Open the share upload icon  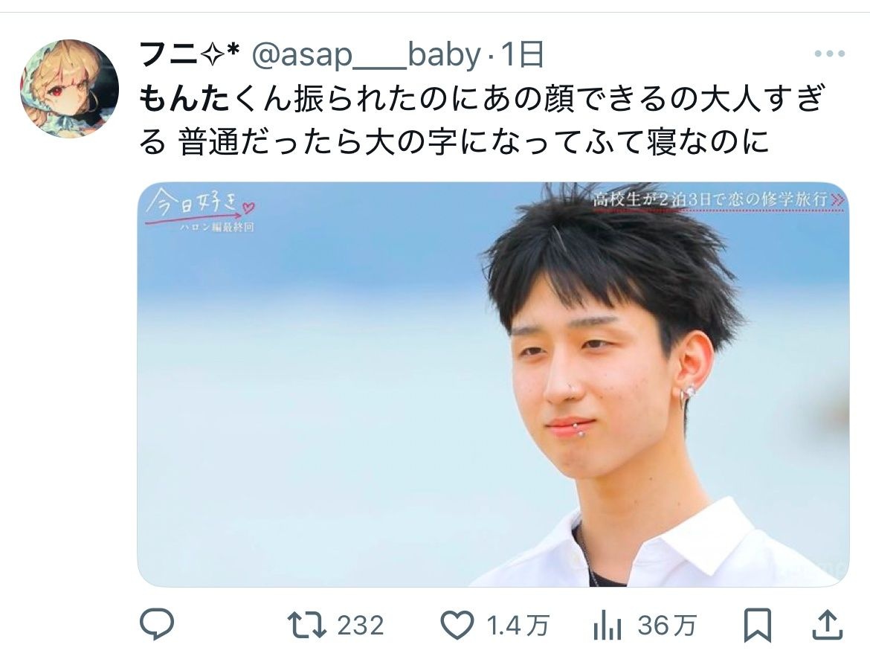click(x=828, y=625)
